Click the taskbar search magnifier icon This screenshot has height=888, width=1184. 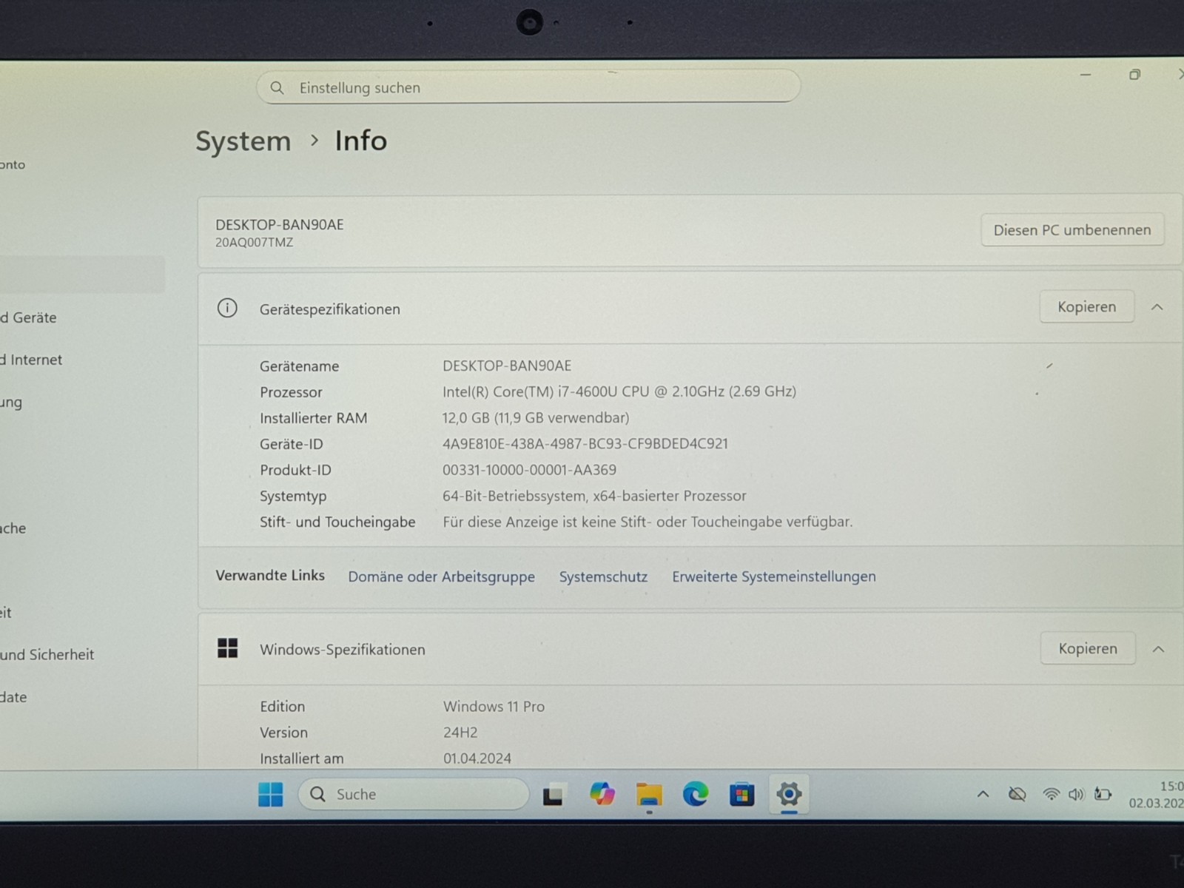coord(318,794)
